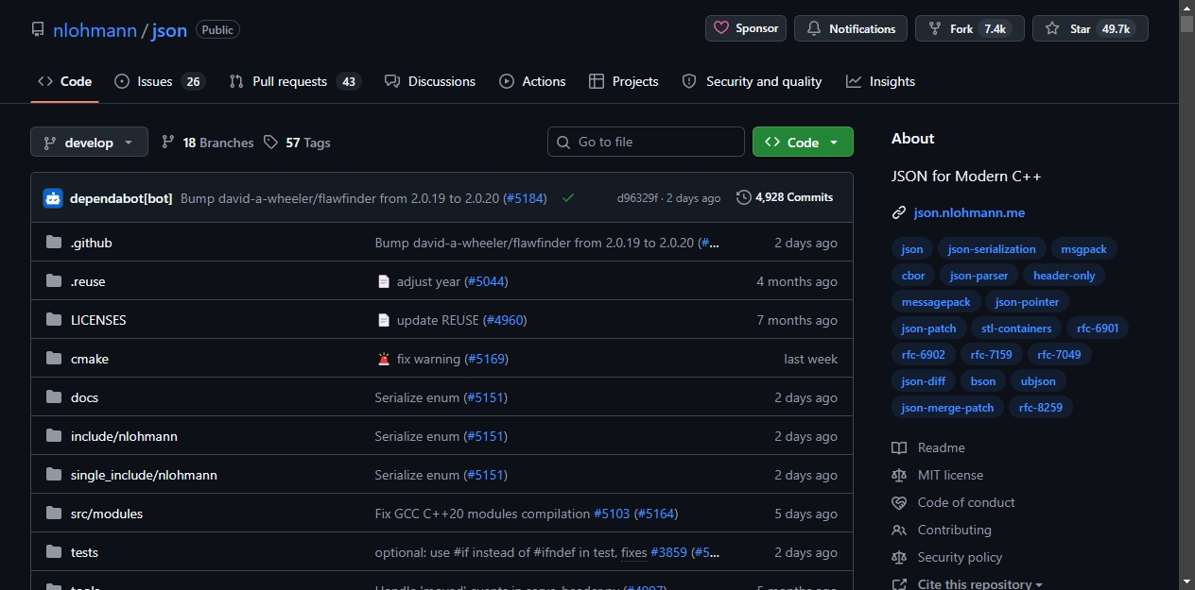
Task: Click the link icon beside json.nlohmann.me
Action: click(899, 212)
